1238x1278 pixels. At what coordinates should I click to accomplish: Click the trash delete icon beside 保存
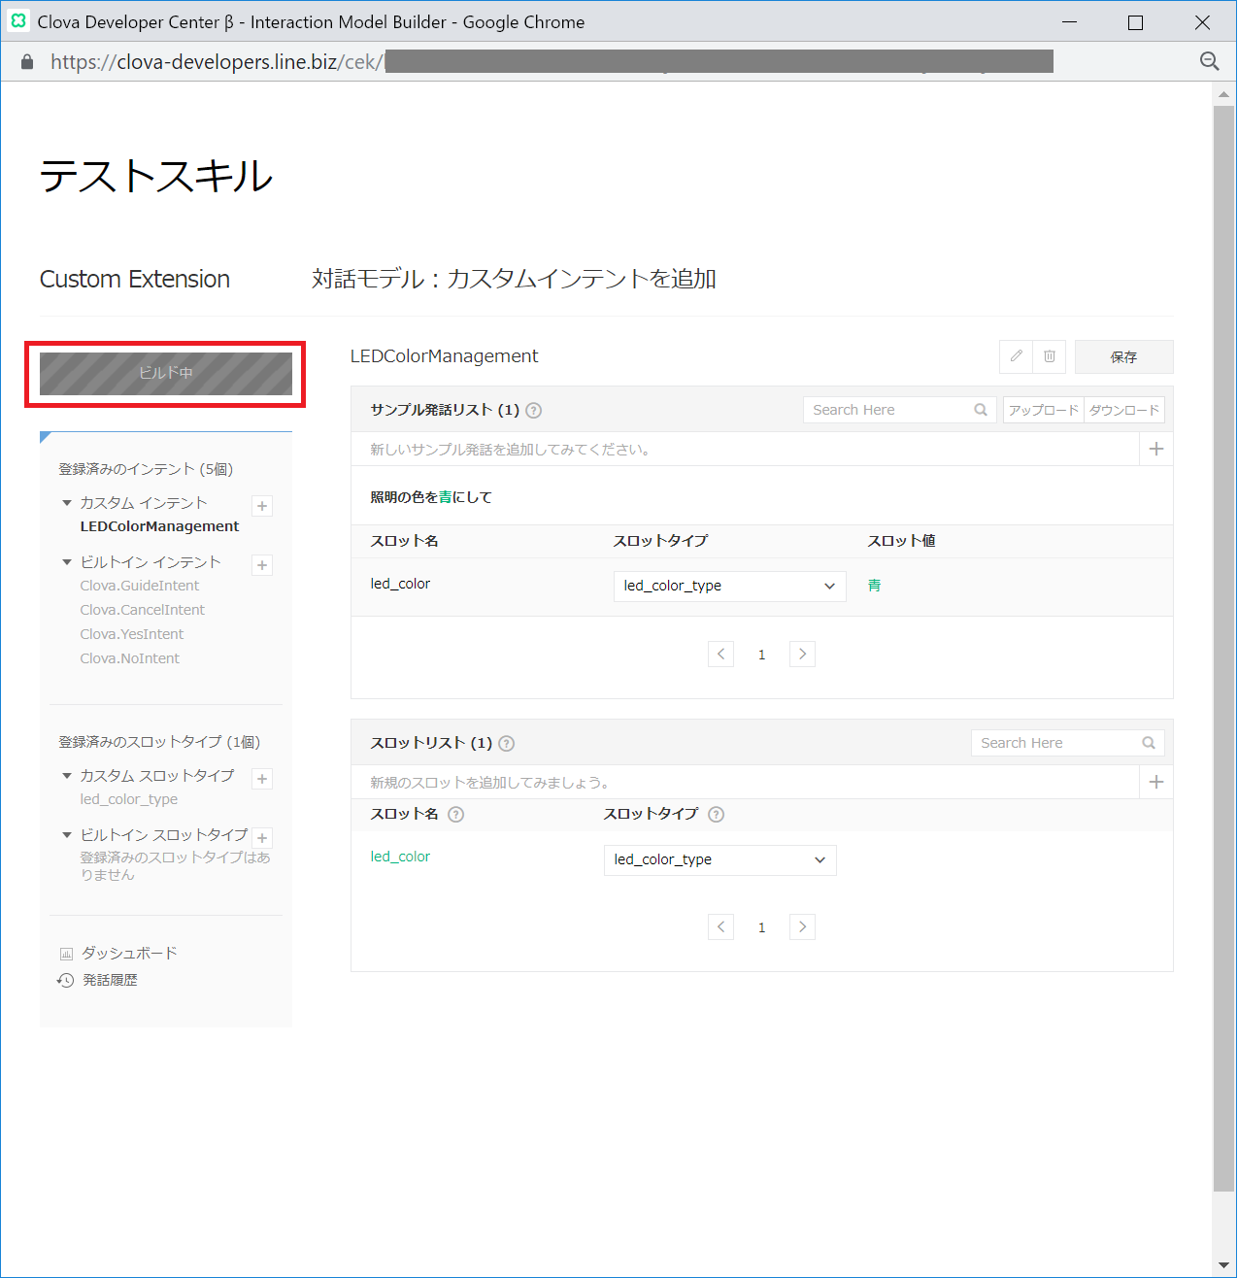coord(1049,356)
